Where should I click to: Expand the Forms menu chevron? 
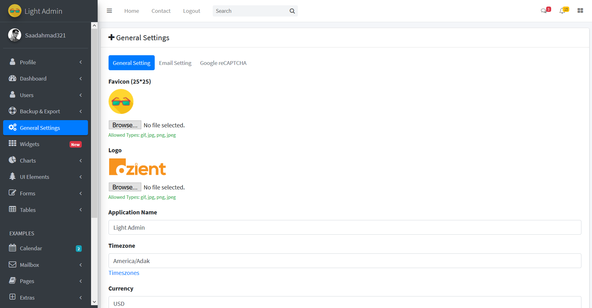pyautogui.click(x=81, y=193)
